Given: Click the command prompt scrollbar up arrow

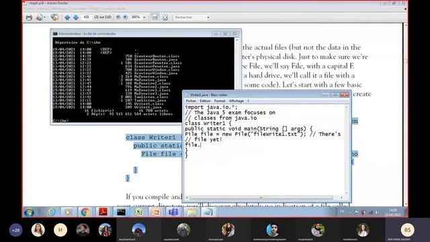Looking at the screenshot, I should pos(237,40).
